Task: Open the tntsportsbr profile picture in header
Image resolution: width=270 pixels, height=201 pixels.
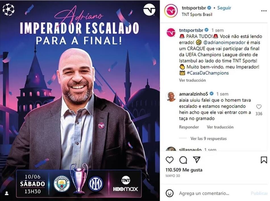Action: click(171, 11)
